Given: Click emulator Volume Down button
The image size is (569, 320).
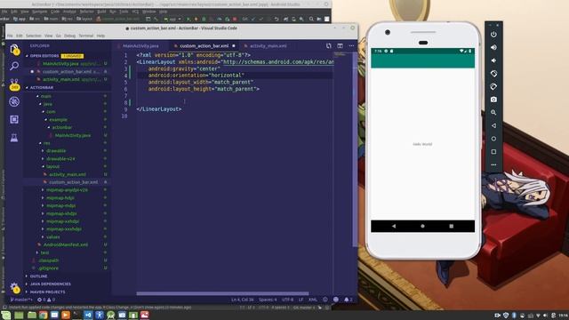Looking at the screenshot, I should point(493,60).
